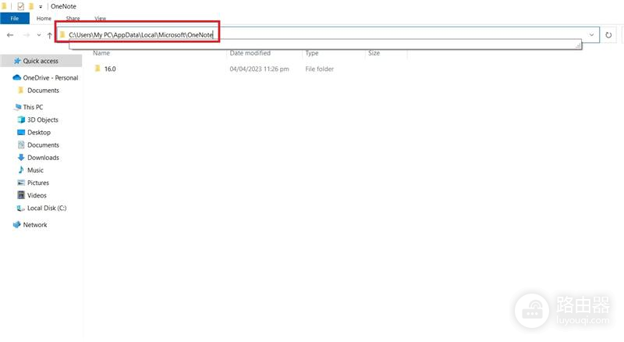Click the Properties checkmark icon in title bar
The width and height of the screenshot is (624, 342).
coord(21,6)
